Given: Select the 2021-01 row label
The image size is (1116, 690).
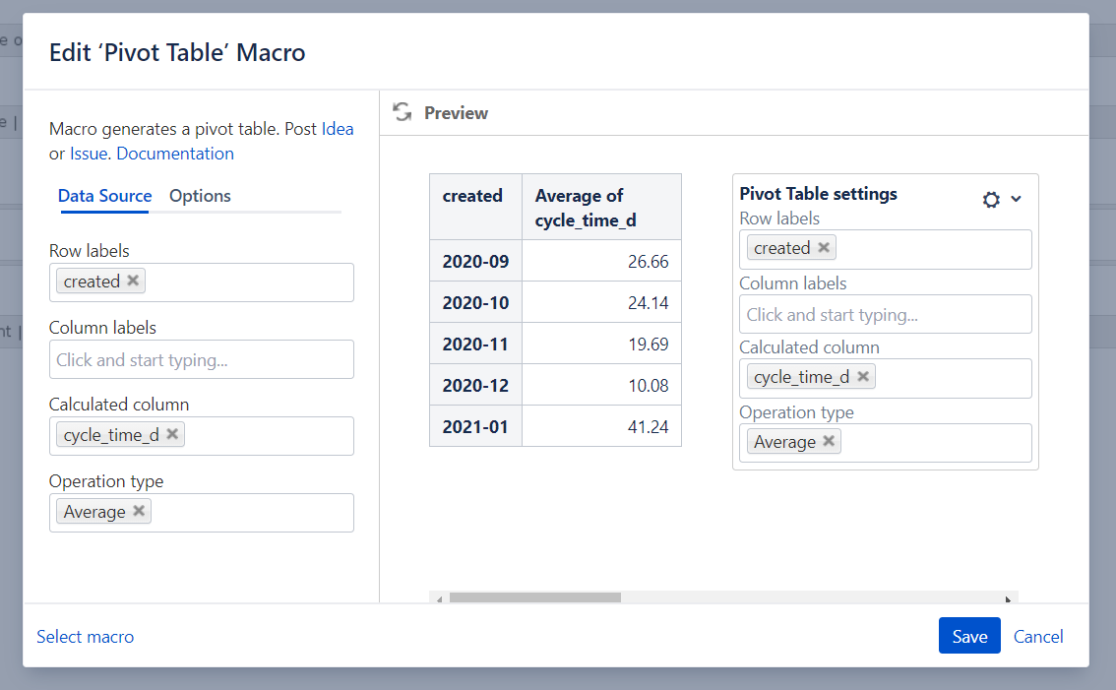Looking at the screenshot, I should coord(475,426).
